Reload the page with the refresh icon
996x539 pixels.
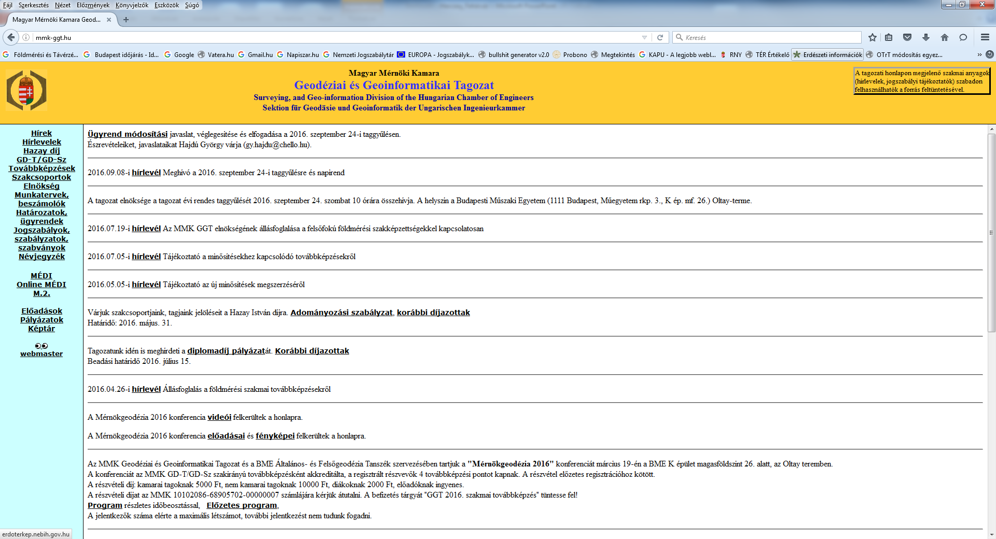coord(660,37)
